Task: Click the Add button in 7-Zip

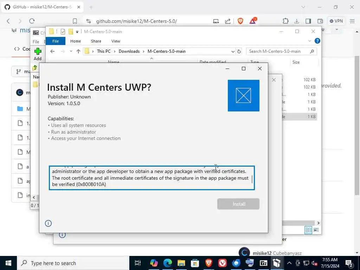Action: 38,54
